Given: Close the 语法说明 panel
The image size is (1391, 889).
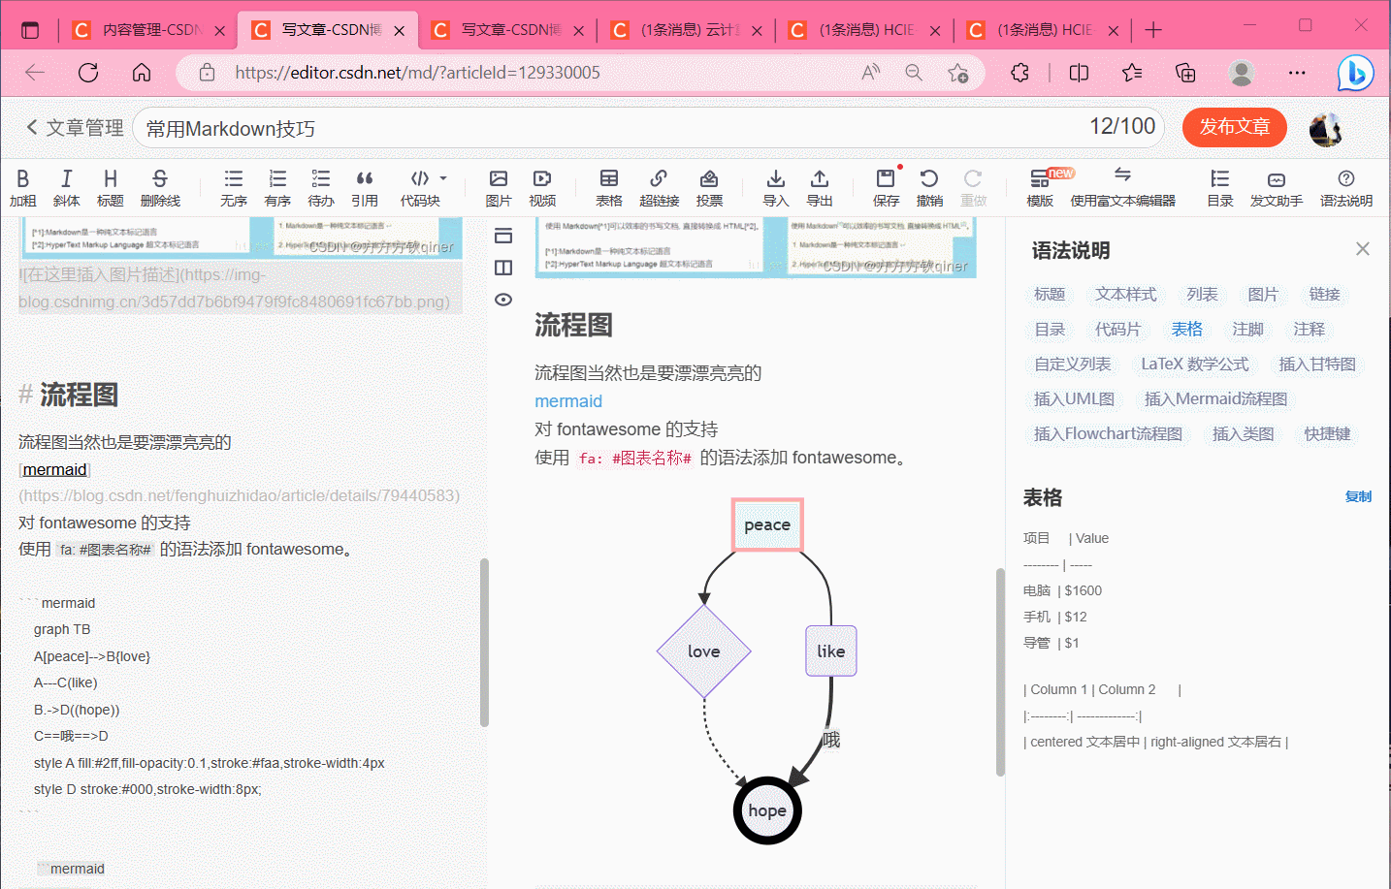Looking at the screenshot, I should (1363, 249).
